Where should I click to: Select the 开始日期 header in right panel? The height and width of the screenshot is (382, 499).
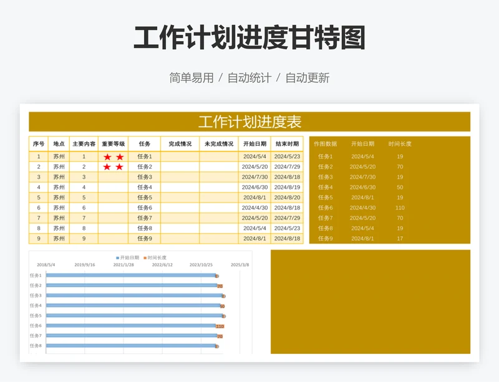tap(362, 144)
